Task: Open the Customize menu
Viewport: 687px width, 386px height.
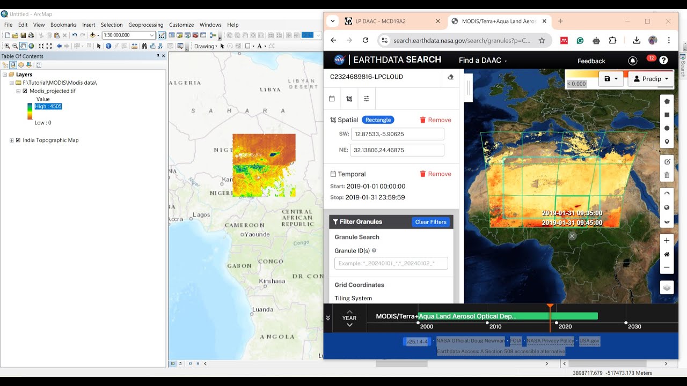Action: 181,25
